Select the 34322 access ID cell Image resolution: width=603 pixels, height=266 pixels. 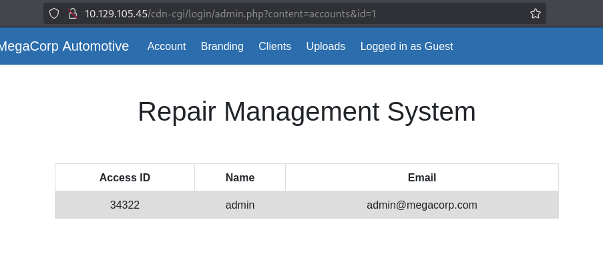point(125,205)
